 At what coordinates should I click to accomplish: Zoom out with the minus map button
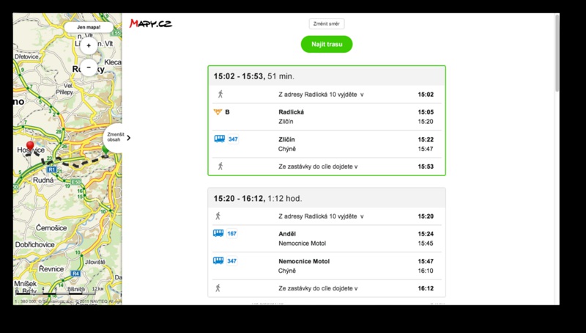click(89, 67)
